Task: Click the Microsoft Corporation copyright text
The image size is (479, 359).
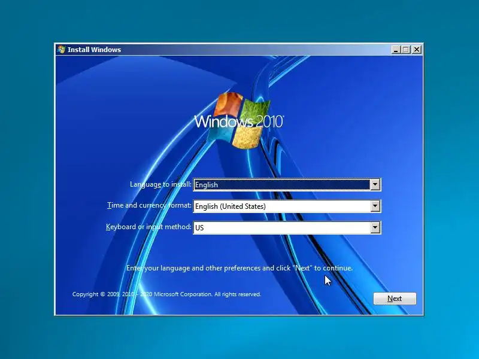Action: point(166,294)
